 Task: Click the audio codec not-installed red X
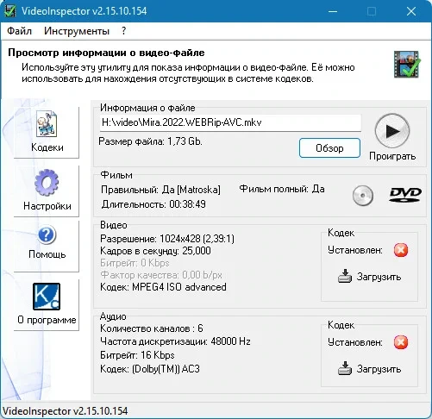401,342
